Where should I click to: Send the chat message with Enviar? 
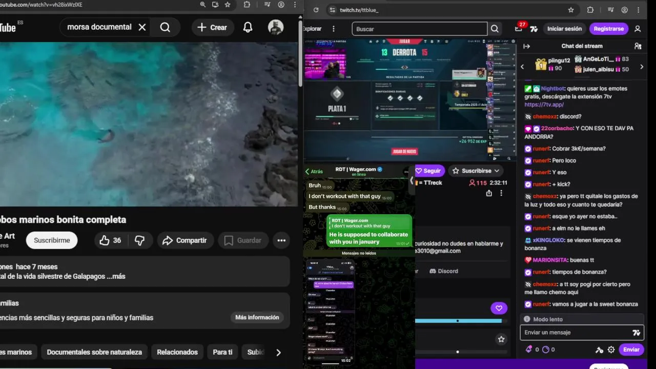coord(631,350)
